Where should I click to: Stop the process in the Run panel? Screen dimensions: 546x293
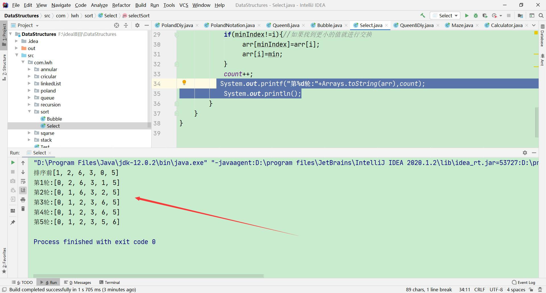(13, 172)
